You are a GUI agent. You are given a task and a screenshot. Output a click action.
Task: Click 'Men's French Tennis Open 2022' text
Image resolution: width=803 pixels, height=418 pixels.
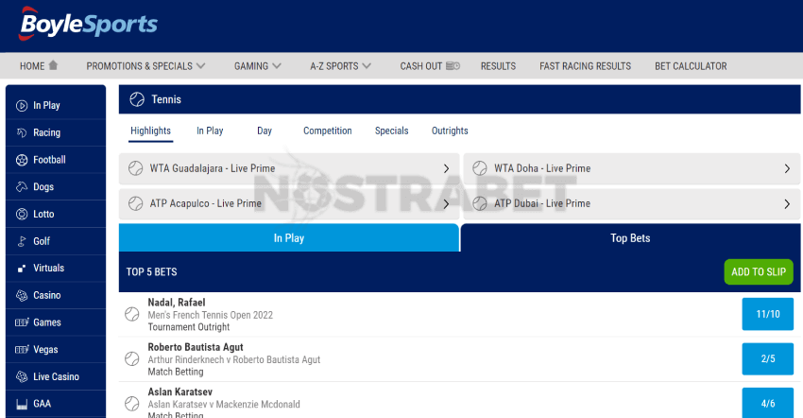click(211, 315)
